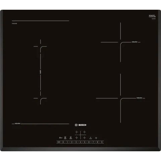Set power level to 4

coord(80,142)
